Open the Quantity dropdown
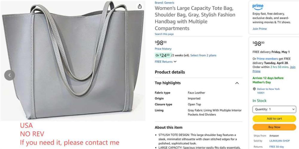This screenshot has width=299, height=149. click(x=274, y=109)
